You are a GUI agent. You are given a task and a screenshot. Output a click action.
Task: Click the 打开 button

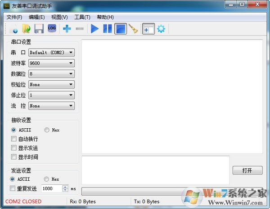pos(247,170)
